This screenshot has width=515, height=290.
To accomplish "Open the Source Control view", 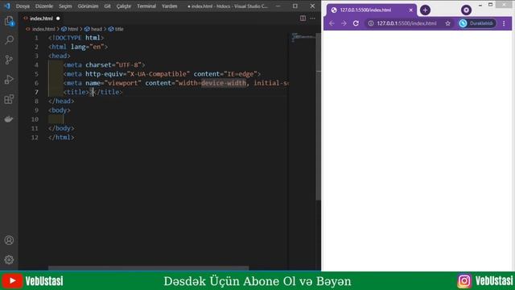I will point(9,60).
